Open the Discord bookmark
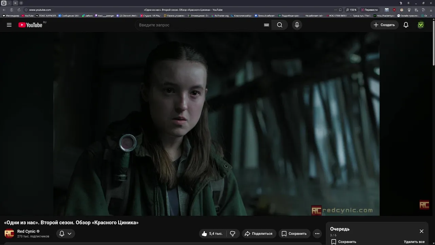The height and width of the screenshot is (245, 435). click(x=127, y=16)
